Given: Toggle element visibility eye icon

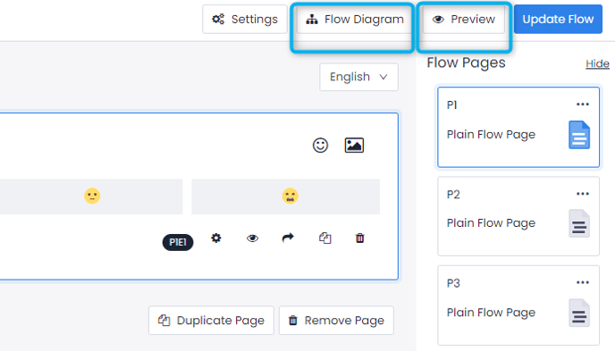Looking at the screenshot, I should (252, 238).
